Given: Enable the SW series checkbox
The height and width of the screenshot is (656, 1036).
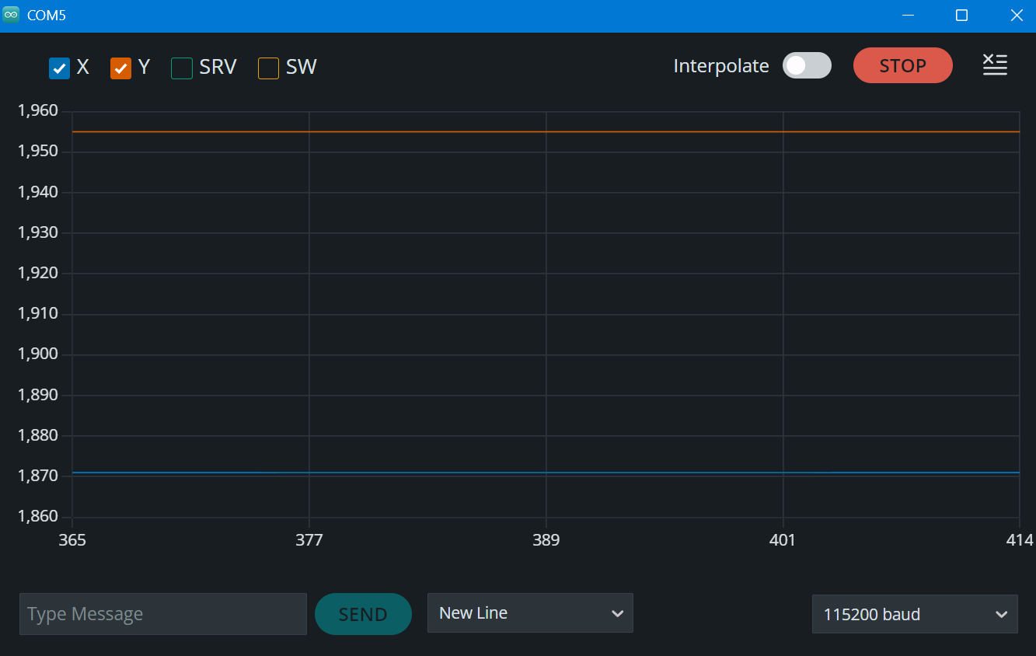Looking at the screenshot, I should (x=268, y=68).
